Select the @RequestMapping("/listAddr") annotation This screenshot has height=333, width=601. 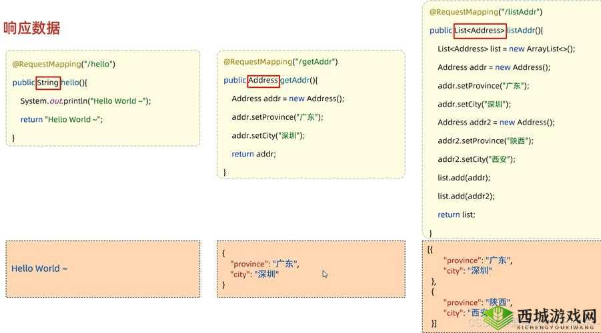(486, 12)
